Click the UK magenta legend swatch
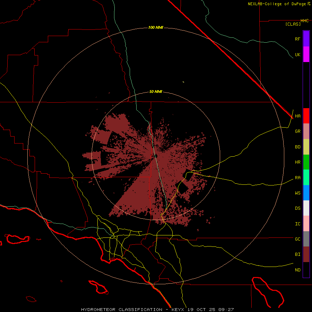The image size is (312, 312). (x=306, y=54)
